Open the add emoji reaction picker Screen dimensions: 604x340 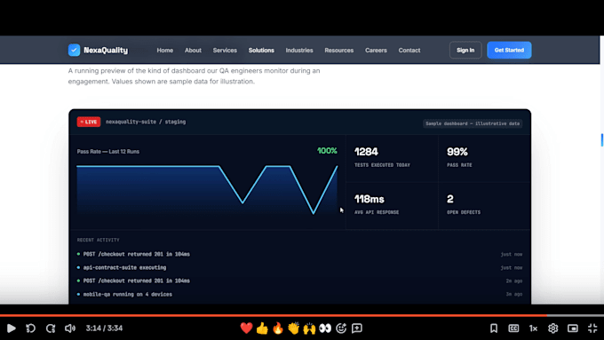341,328
